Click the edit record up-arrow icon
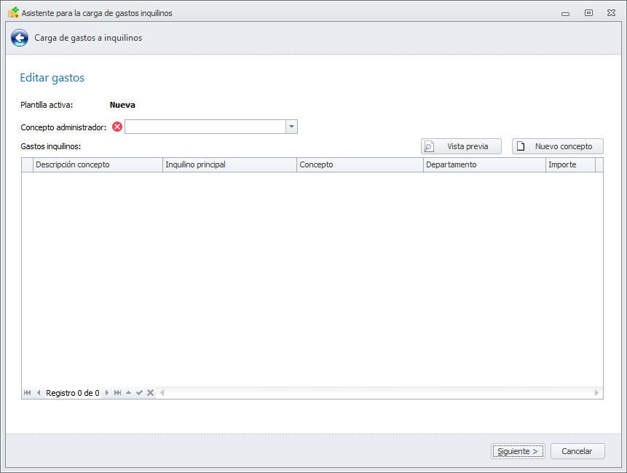Screen dimensions: 627x473 [x=128, y=393]
